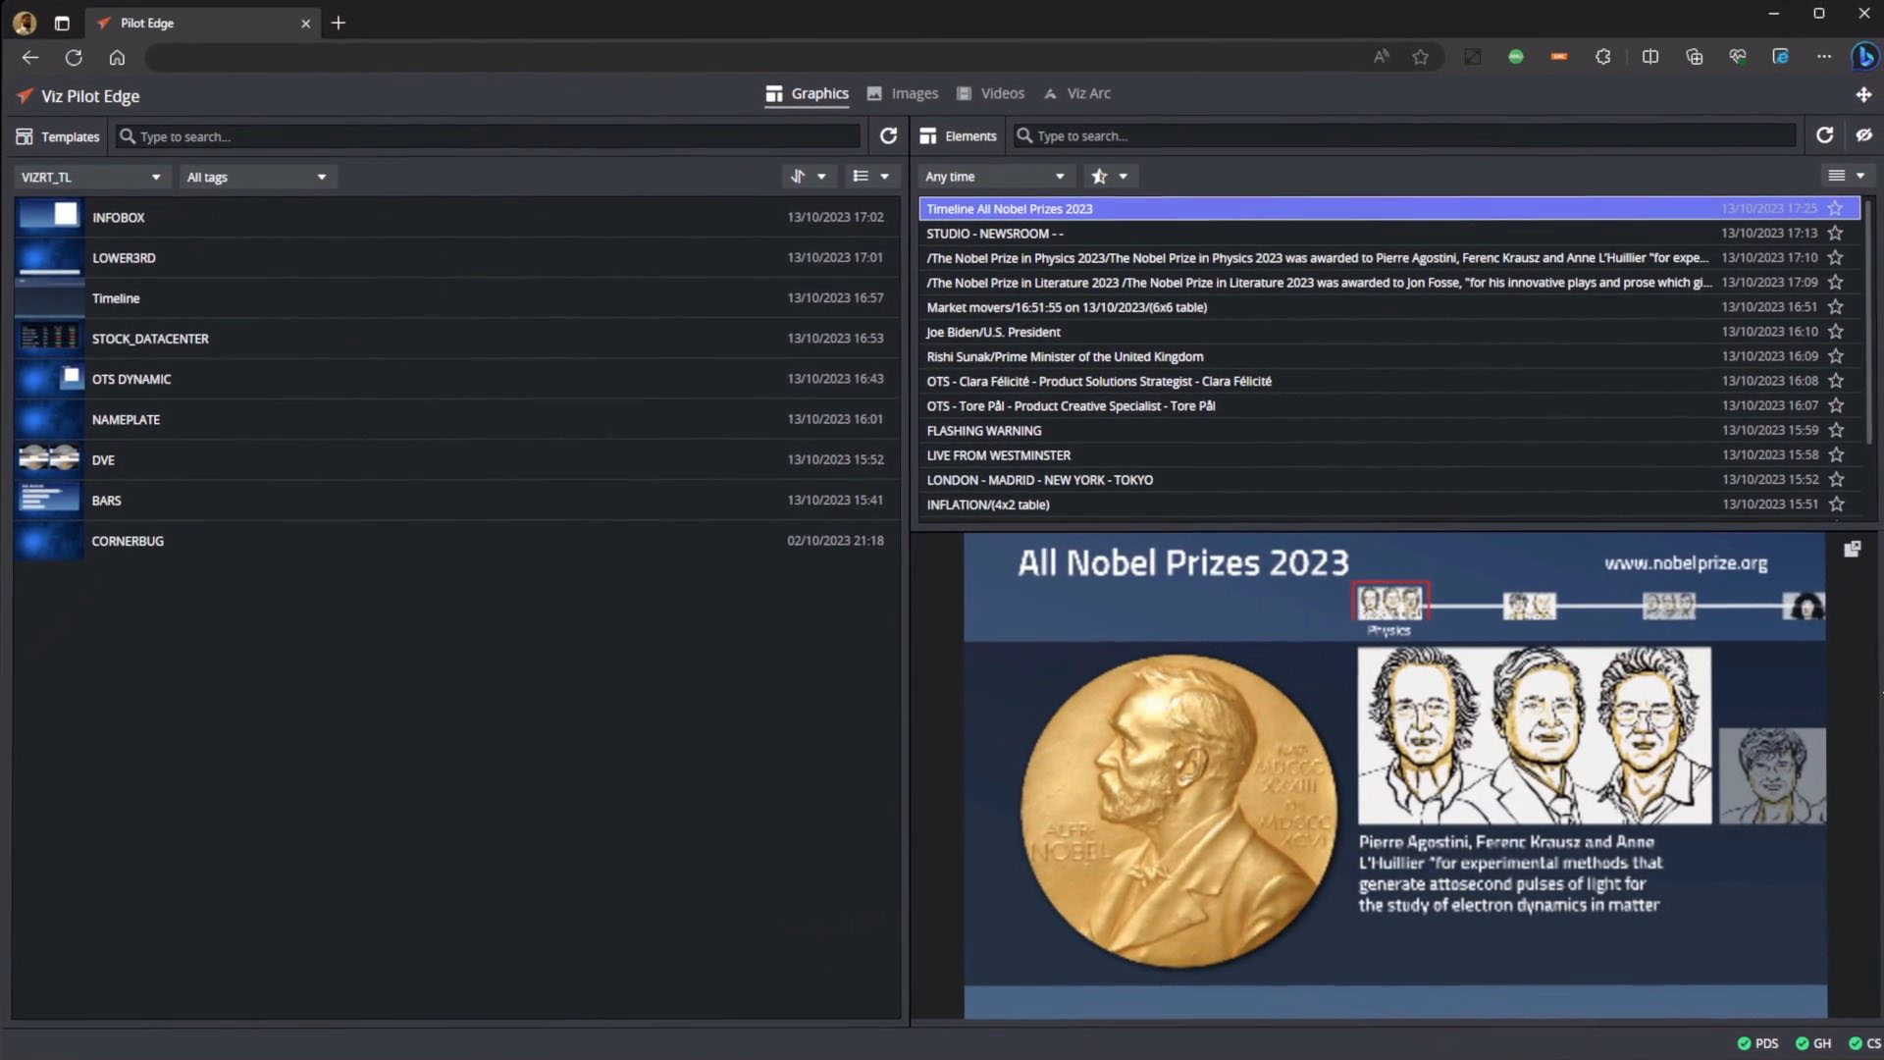Check the CS connection status

tap(1864, 1043)
